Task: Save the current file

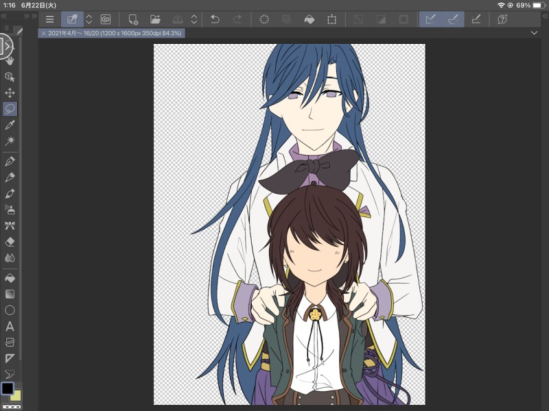Action: (x=178, y=19)
